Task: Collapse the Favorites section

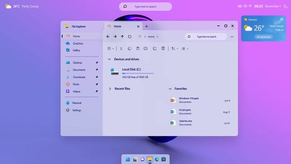Action: (170, 89)
